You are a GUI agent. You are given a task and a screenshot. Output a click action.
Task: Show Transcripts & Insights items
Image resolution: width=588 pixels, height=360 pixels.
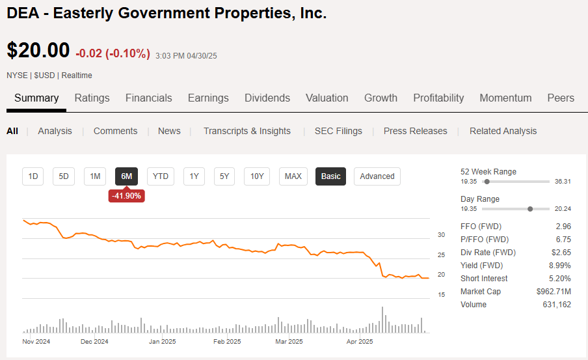[247, 131]
